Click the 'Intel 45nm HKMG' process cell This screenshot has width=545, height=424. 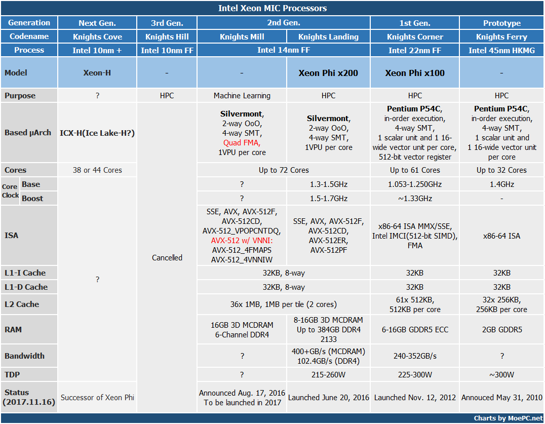click(x=501, y=50)
